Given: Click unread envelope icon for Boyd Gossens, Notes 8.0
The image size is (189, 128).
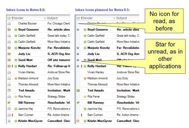Looking at the screenshot, I should pos(9,30).
